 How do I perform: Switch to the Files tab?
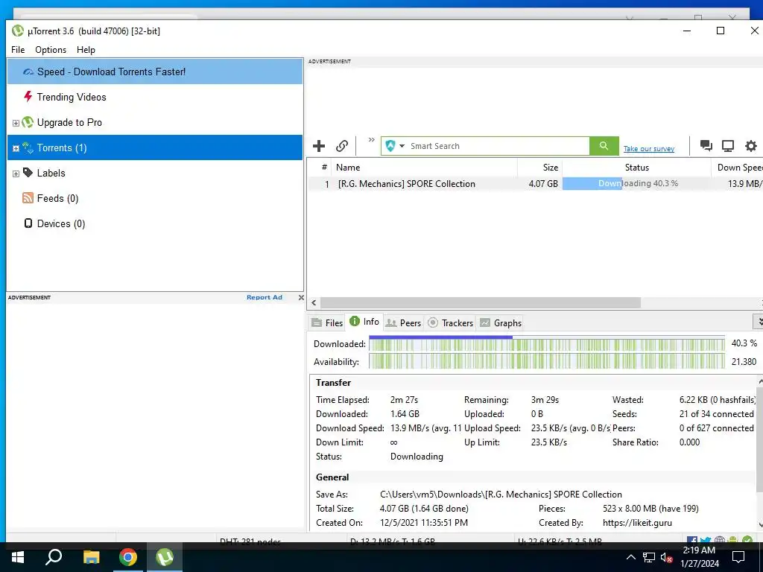[x=327, y=323]
